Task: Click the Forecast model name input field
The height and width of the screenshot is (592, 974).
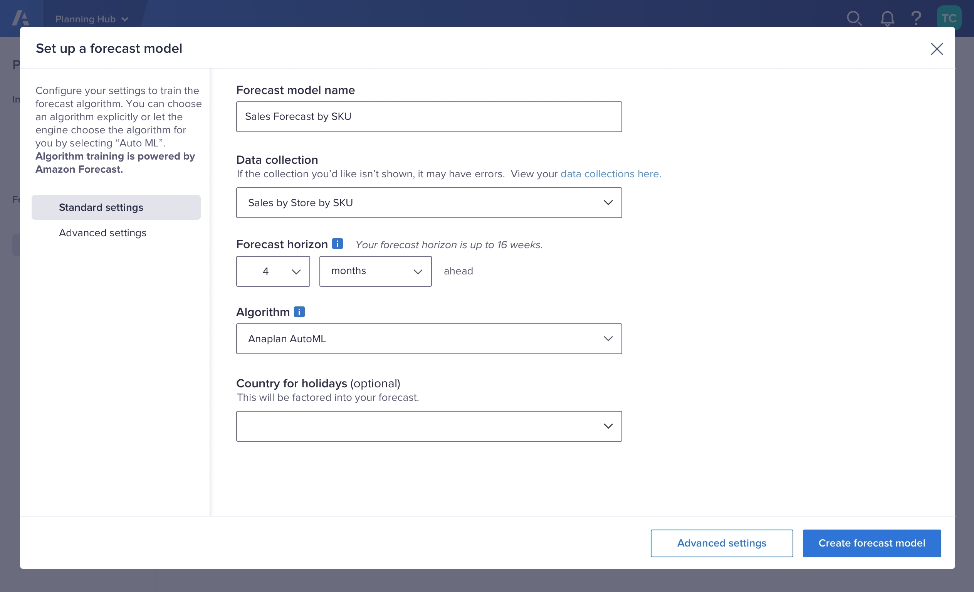Action: click(x=429, y=116)
